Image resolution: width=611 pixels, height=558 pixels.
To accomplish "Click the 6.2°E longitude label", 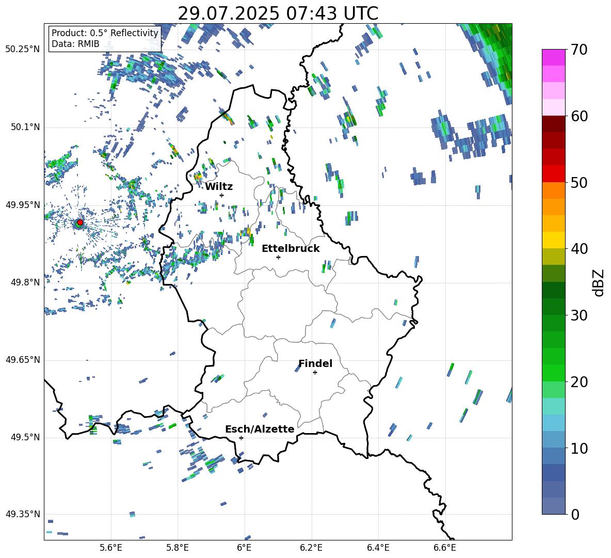I will click(311, 548).
